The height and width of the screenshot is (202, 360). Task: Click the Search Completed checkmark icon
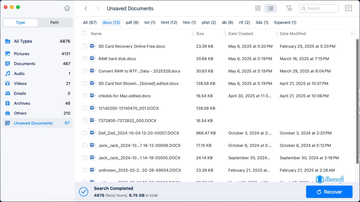(84, 192)
